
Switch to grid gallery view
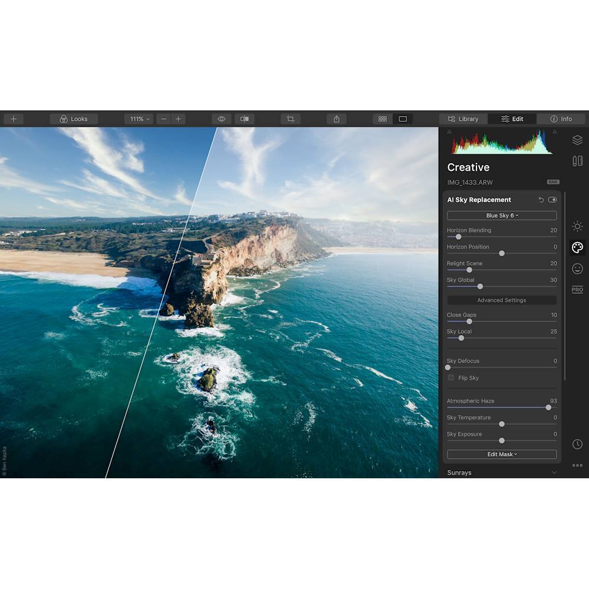click(x=382, y=119)
